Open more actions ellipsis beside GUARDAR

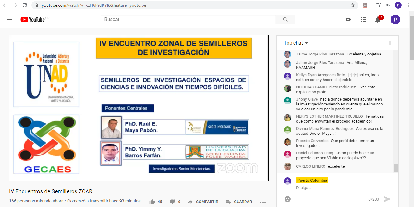coord(263,202)
